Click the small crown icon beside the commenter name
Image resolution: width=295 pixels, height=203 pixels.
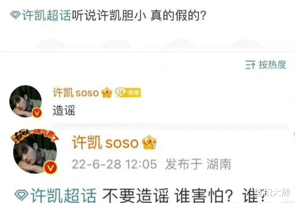(x=107, y=93)
